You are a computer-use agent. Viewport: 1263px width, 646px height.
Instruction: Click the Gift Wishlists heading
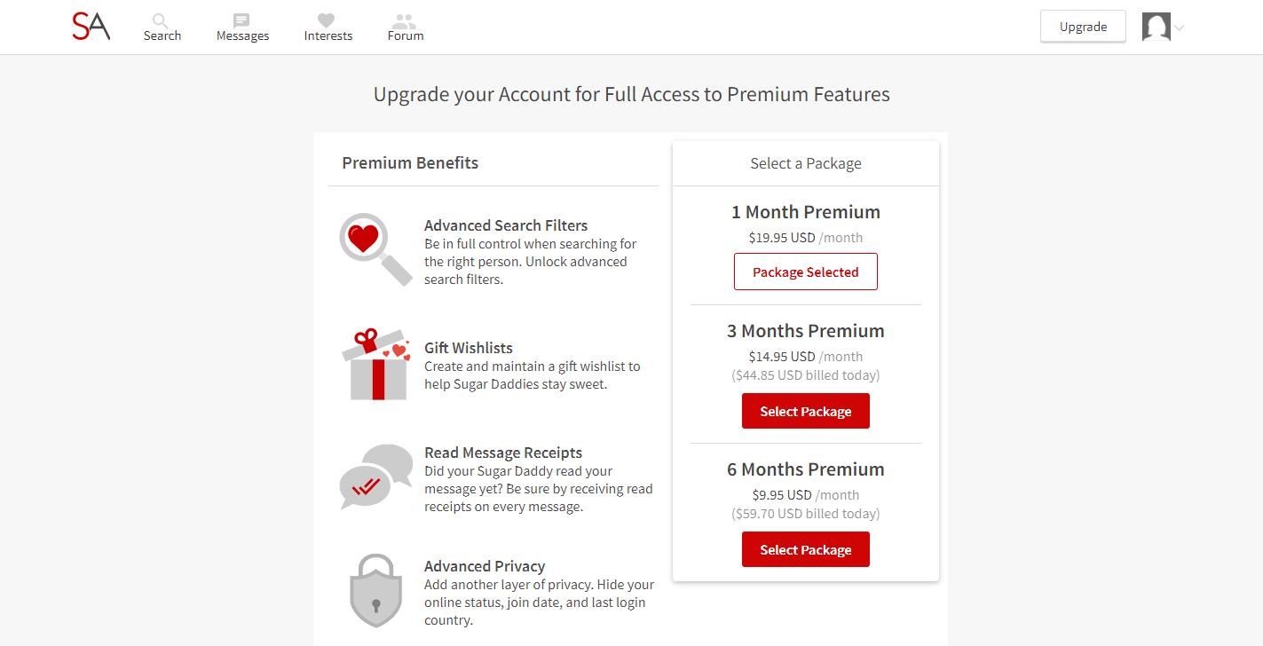point(469,348)
